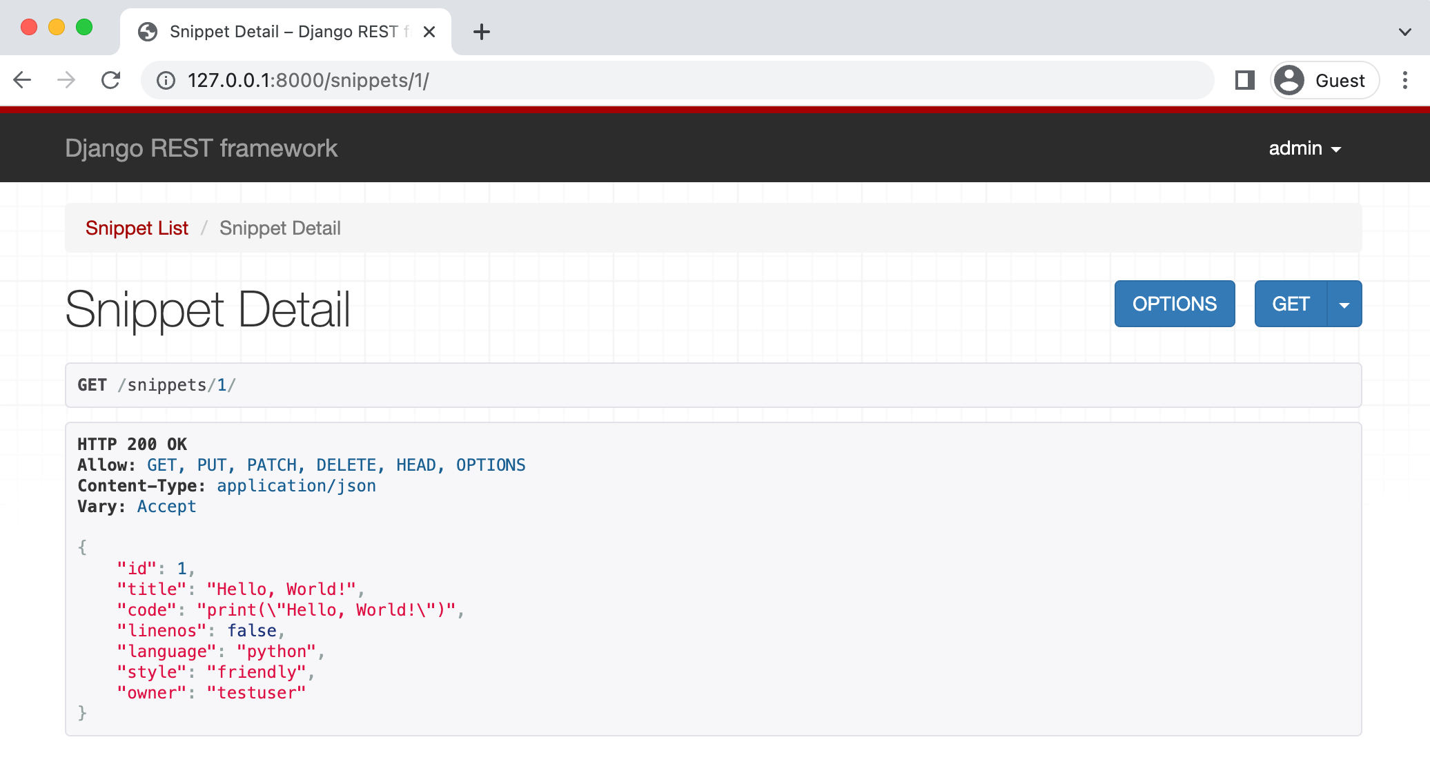The height and width of the screenshot is (762, 1430).
Task: Go to Snippet List breadcrumb
Action: pos(137,228)
